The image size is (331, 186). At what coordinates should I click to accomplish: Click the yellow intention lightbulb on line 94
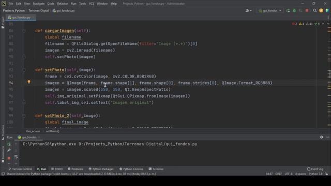click(x=29, y=82)
